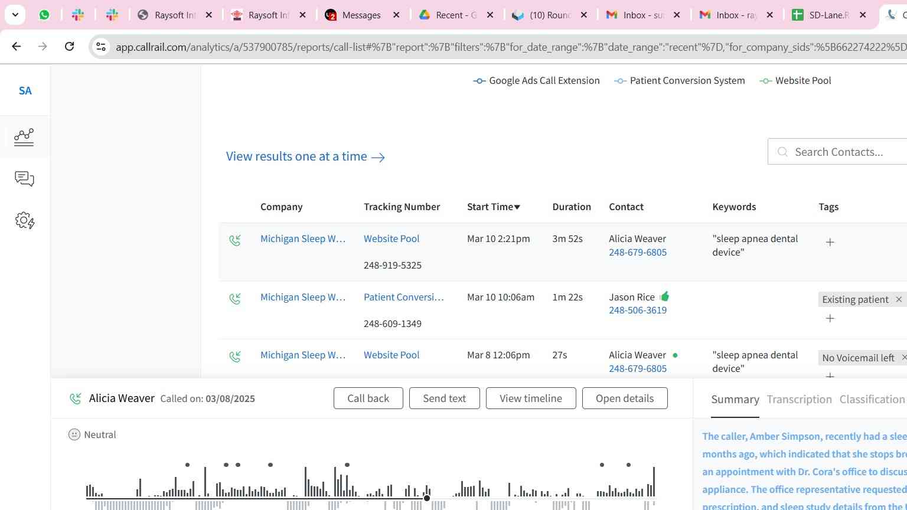Click the Neutral sentiment face icon
Viewport: 907px width, 510px height.
74,434
